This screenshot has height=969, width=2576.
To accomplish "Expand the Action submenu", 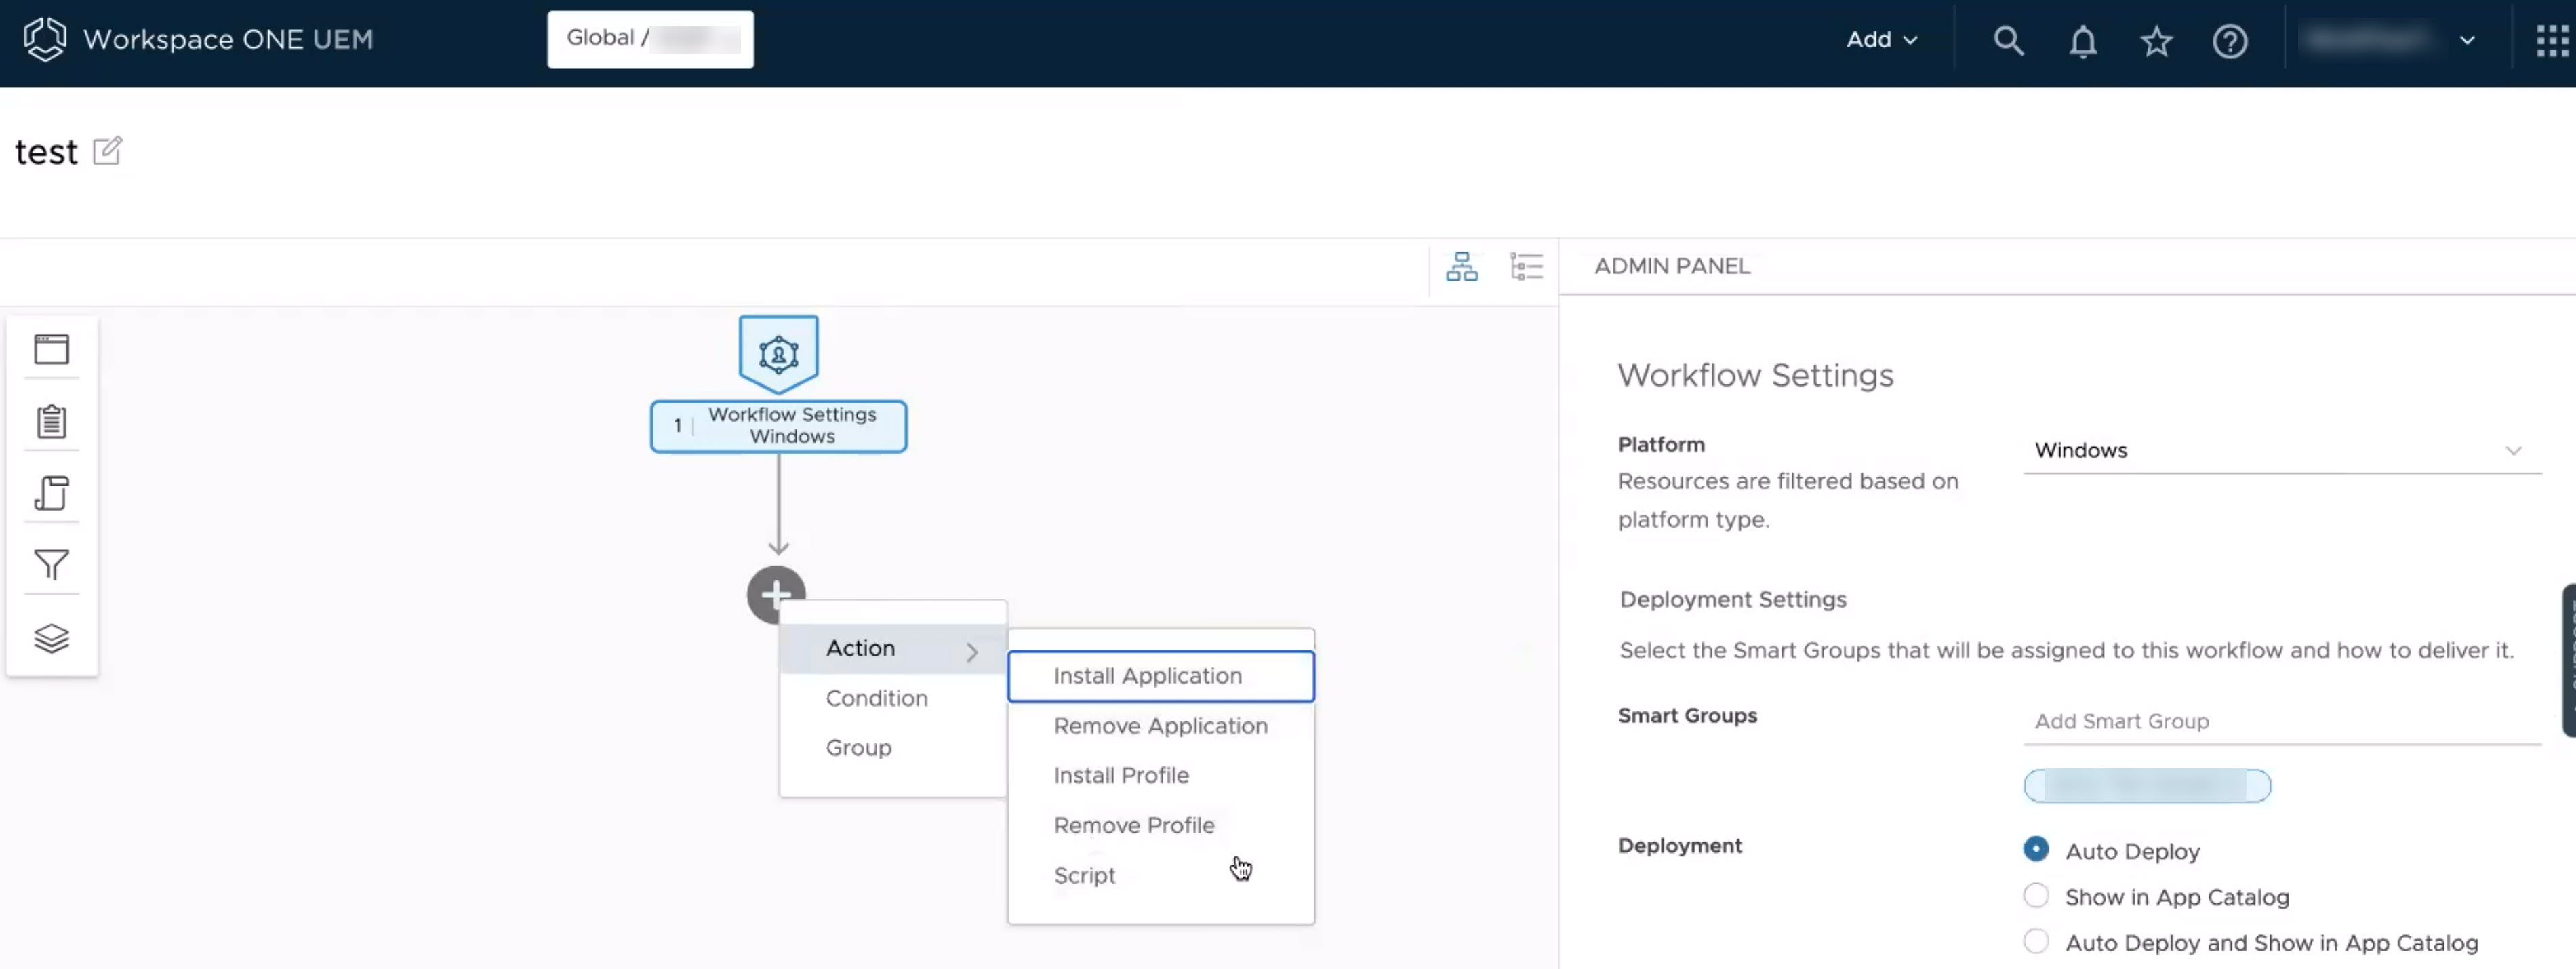I will point(892,649).
